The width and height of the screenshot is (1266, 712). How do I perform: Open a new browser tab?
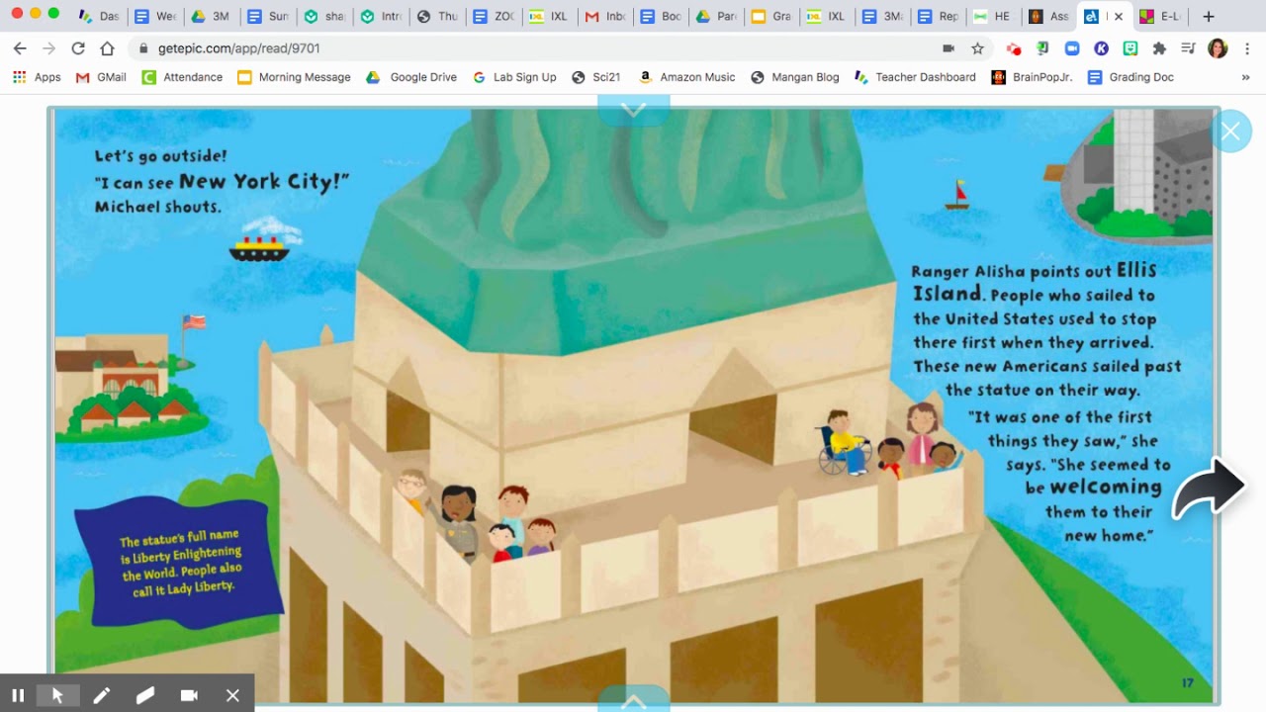coord(1208,16)
